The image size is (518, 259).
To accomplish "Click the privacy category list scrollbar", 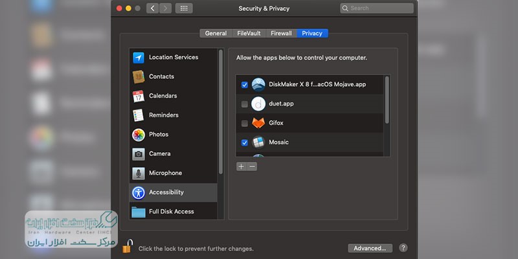I will (221, 111).
